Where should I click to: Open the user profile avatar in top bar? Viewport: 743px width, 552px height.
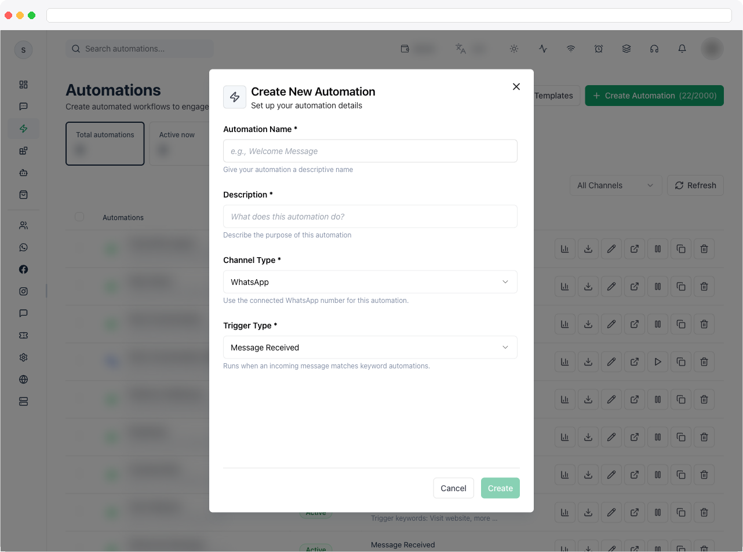712,49
